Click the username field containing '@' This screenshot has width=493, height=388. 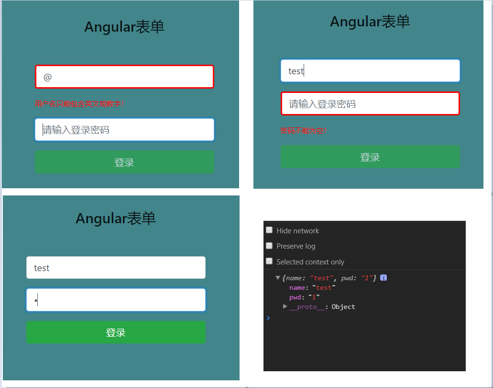pyautogui.click(x=124, y=77)
